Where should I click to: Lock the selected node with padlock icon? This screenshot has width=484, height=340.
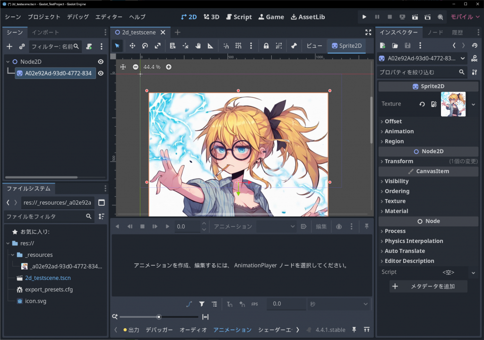click(x=266, y=46)
